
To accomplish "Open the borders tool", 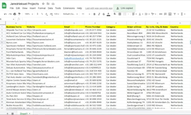I will pos(120,14).
